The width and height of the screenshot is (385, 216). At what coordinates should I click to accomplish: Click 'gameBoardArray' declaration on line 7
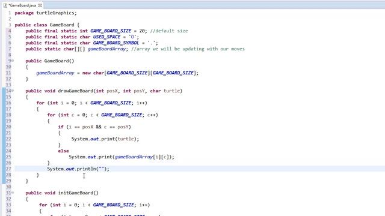[106, 49]
